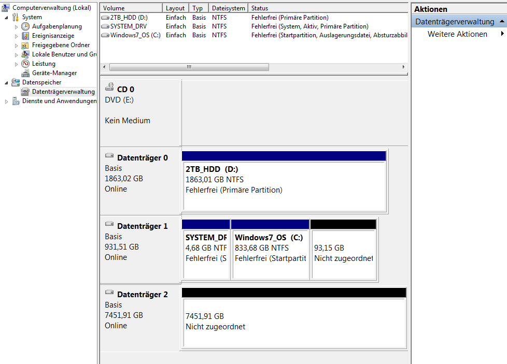Expand the Lokale Benutzer und Gruppen node
Screen dimensions: 507x364
16,55
